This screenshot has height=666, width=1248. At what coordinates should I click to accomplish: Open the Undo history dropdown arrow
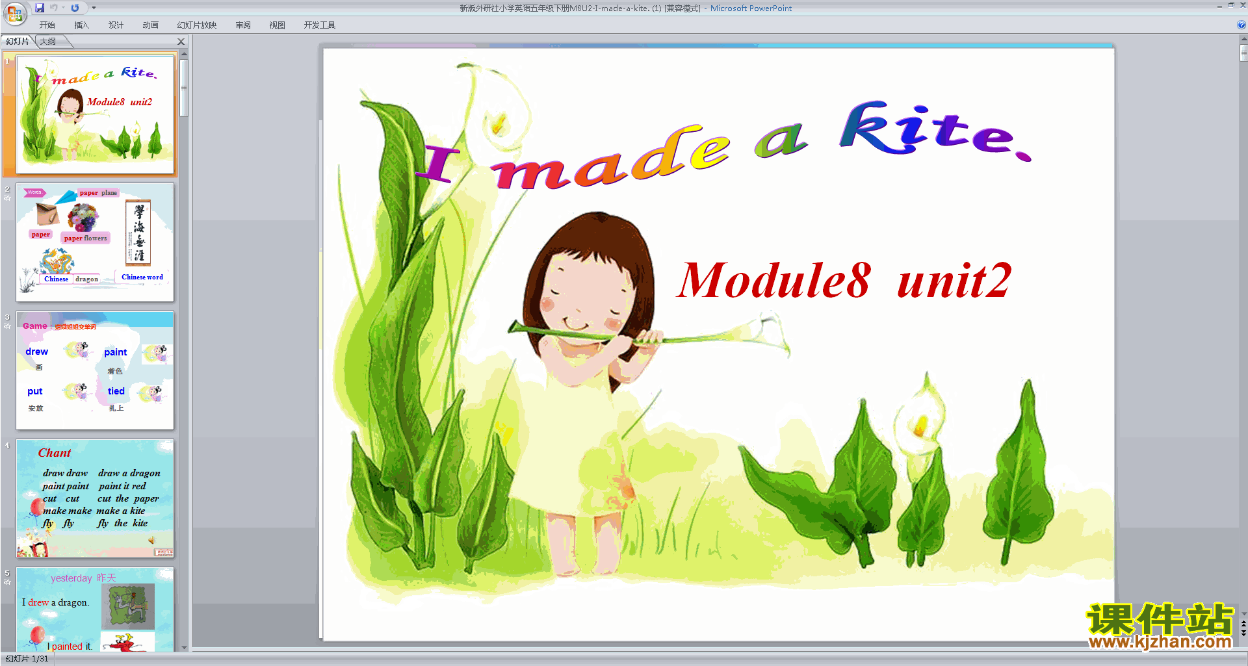63,8
